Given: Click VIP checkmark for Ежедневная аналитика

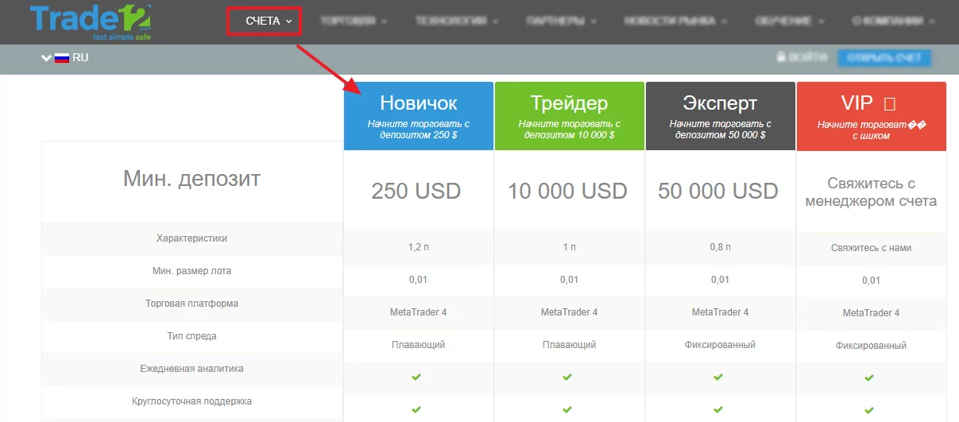Looking at the screenshot, I should tap(869, 377).
